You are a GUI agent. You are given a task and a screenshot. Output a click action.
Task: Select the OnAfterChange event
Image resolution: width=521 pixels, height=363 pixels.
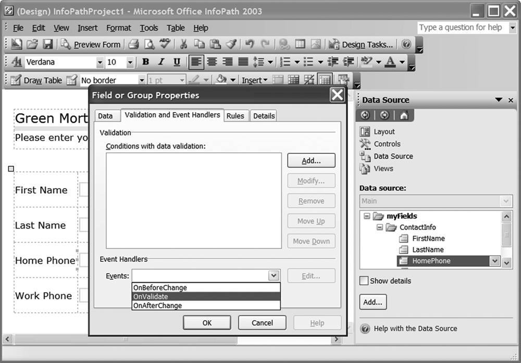[x=206, y=306]
